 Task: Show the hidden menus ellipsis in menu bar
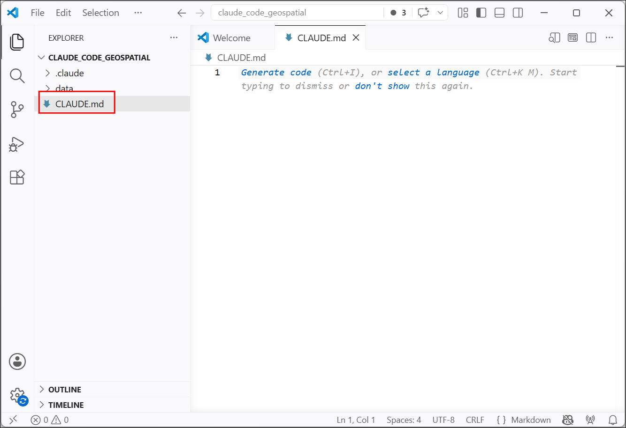pos(138,13)
